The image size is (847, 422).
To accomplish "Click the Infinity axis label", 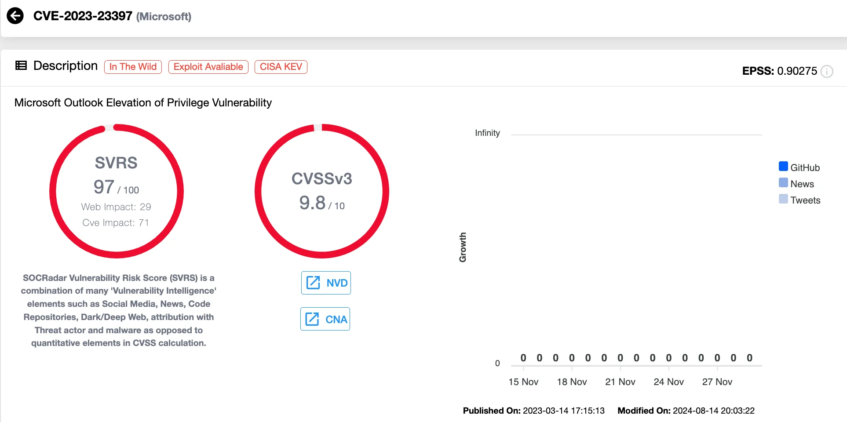I will (487, 133).
